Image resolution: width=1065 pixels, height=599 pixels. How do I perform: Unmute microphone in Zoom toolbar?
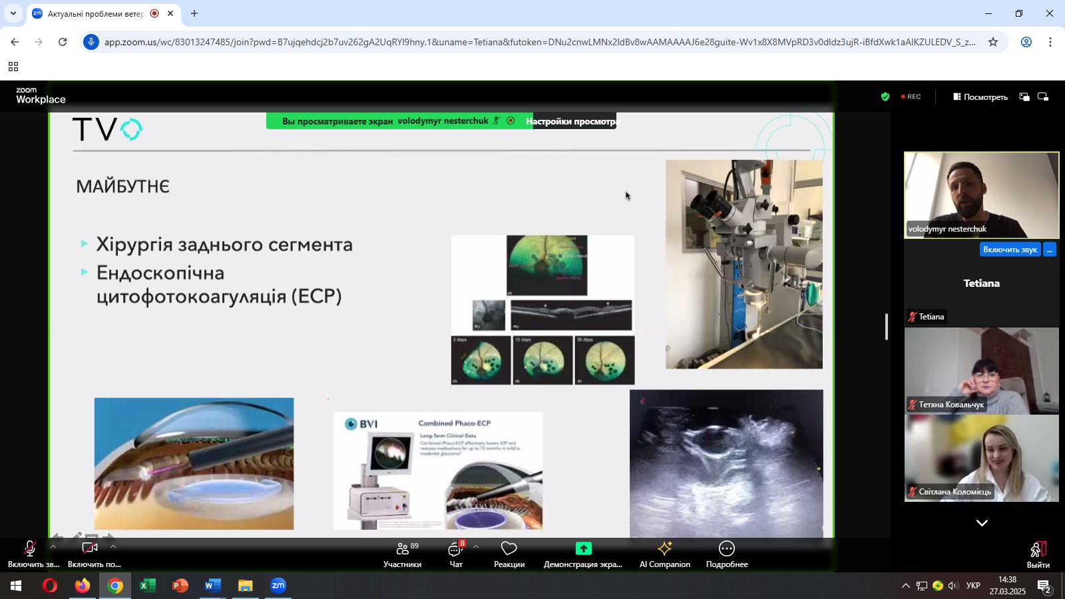click(30, 554)
